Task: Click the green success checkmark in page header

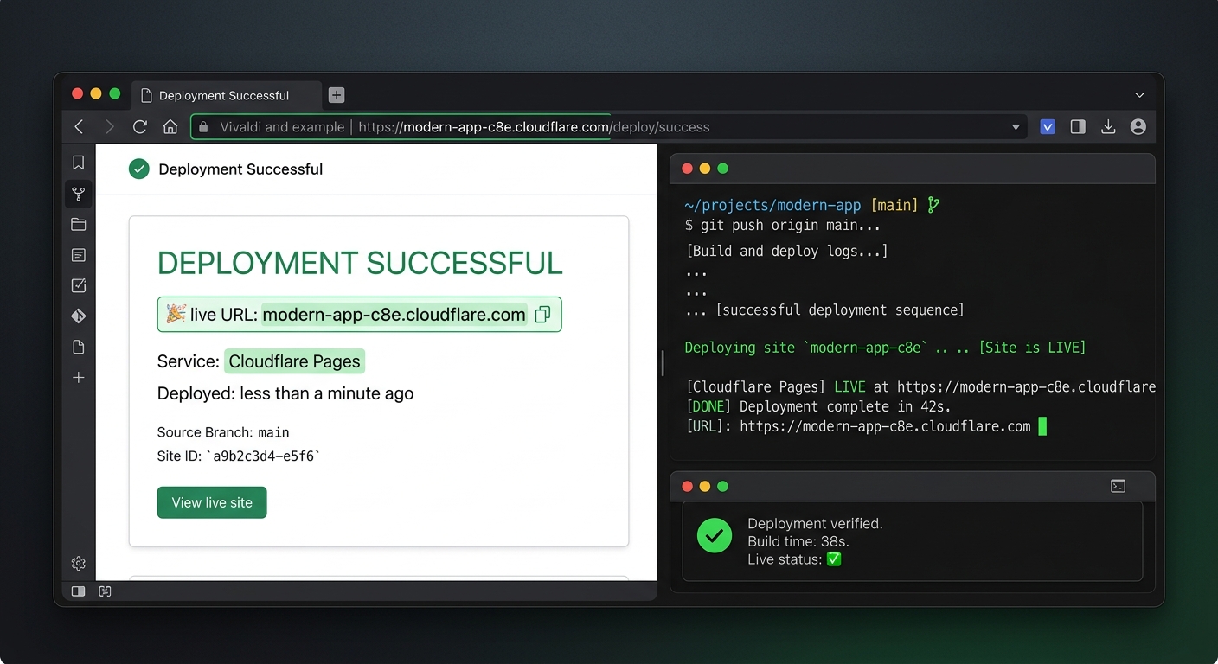Action: tap(138, 169)
